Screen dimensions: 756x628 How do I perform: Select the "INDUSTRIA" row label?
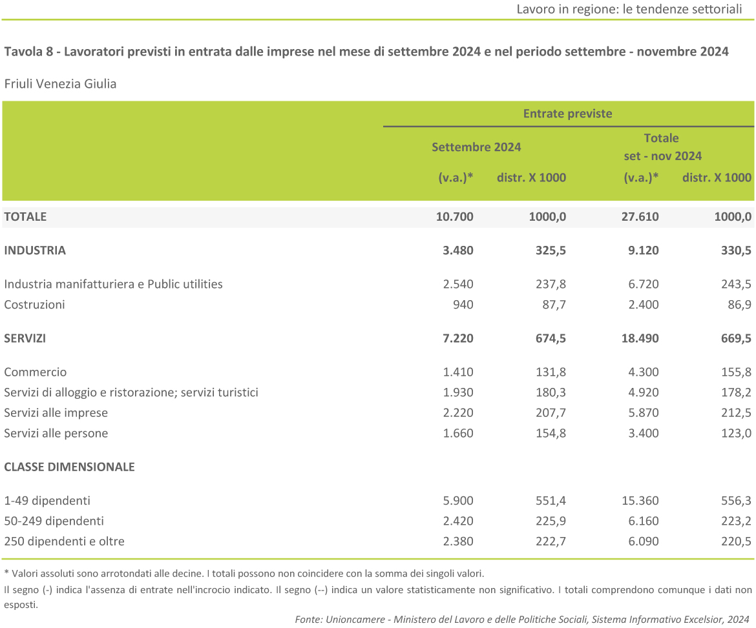[x=35, y=250]
